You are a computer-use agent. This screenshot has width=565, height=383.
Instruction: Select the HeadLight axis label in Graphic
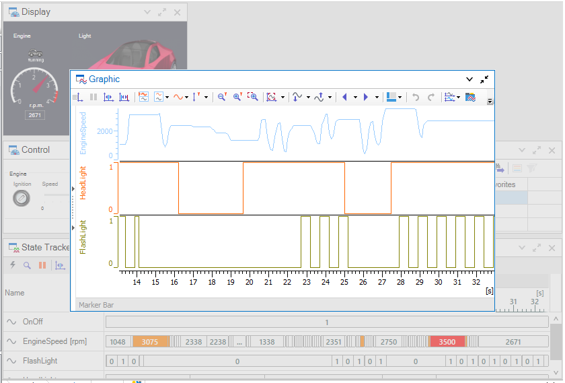[x=83, y=183]
